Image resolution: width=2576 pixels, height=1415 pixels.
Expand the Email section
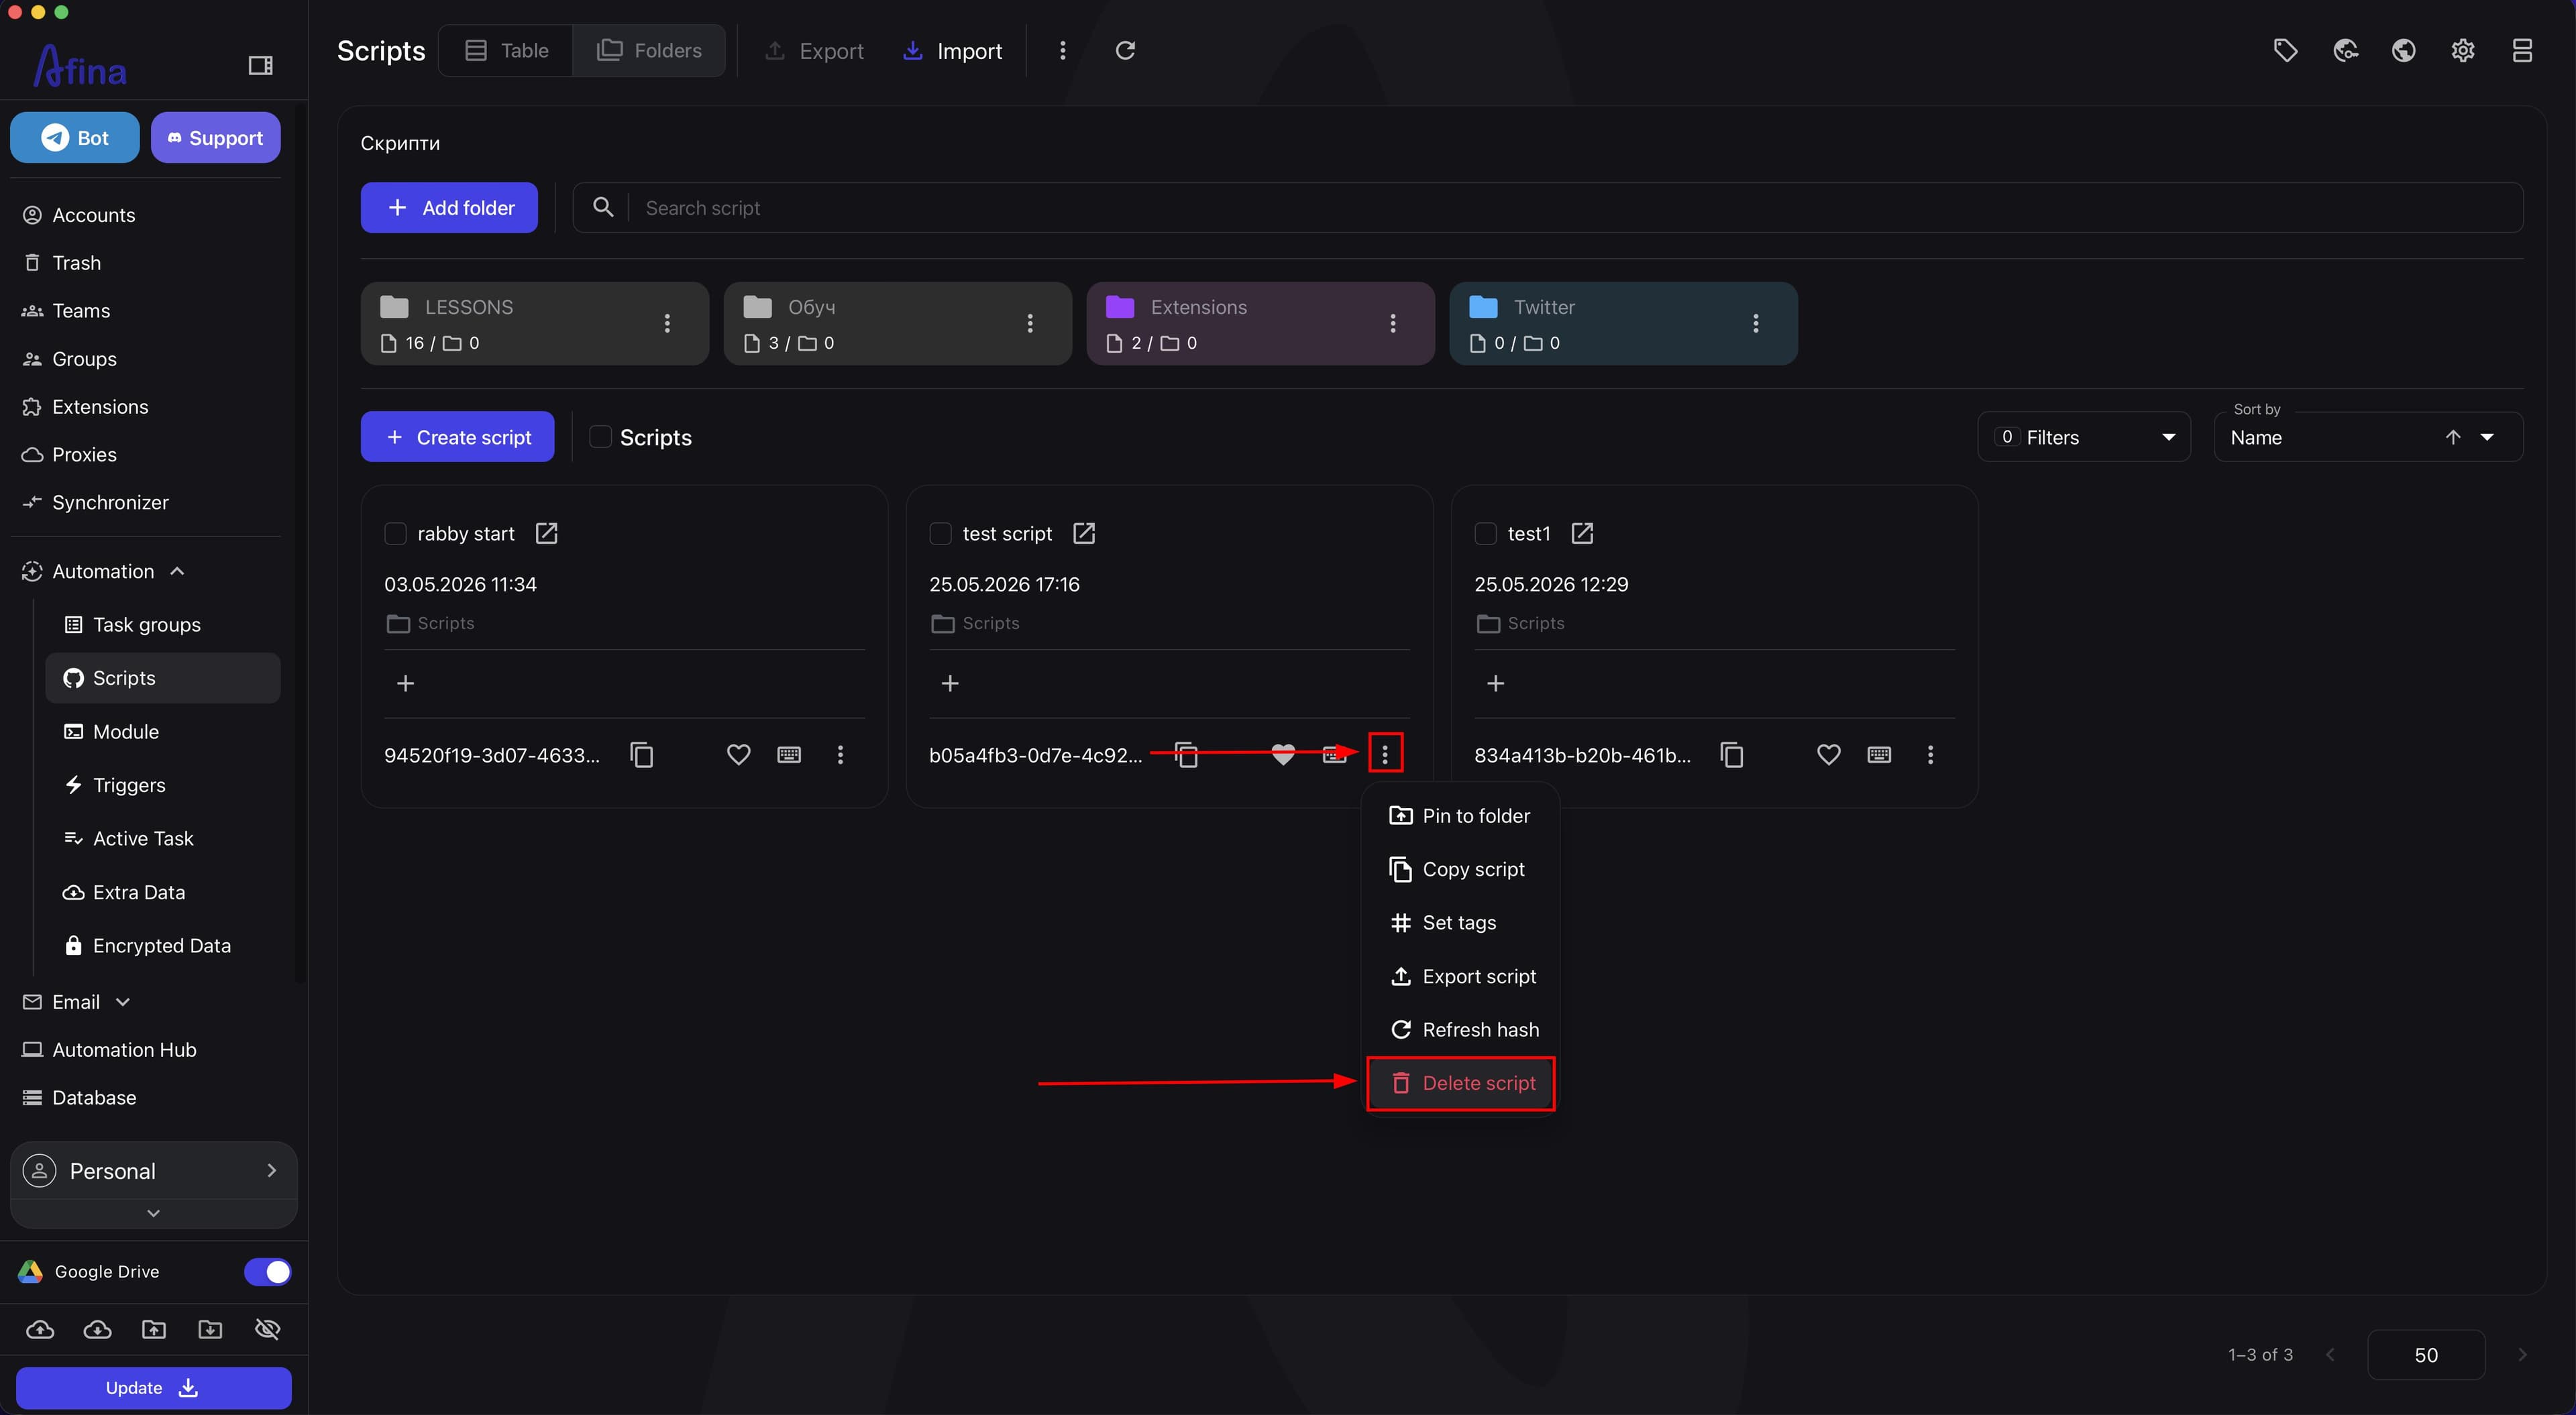click(123, 1002)
